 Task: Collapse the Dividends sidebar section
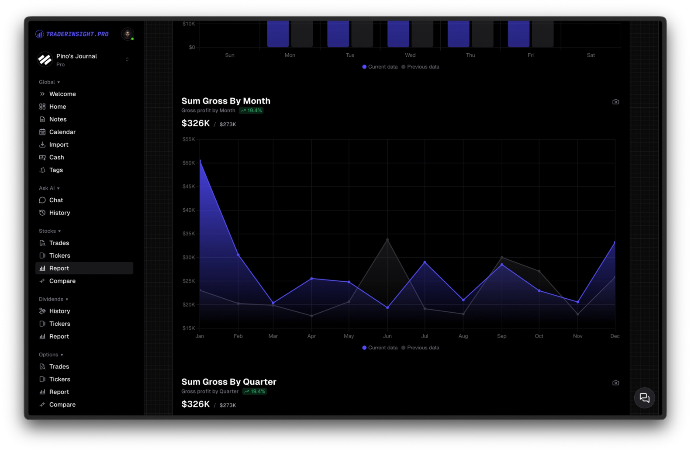[x=54, y=299]
